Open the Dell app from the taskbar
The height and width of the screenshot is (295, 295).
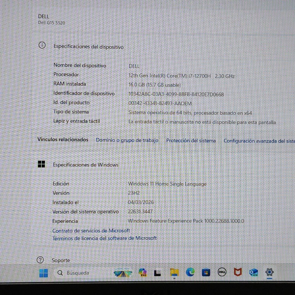[222, 272]
